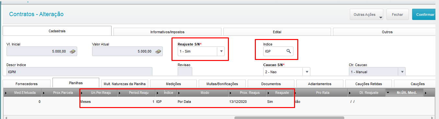Click the Med.Efetuada column header
The image size is (439, 119).
23,93
